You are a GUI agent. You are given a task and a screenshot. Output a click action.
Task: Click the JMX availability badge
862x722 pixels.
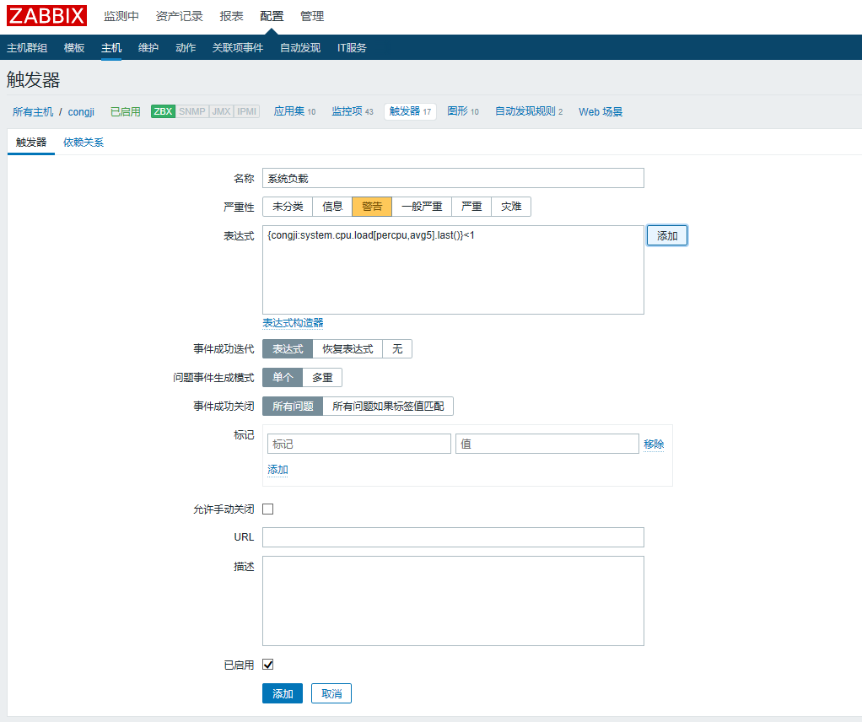click(222, 111)
